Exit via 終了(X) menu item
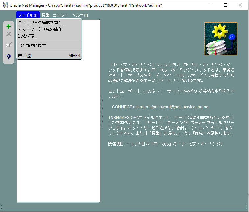Viewport: 249px width, 212px height. pyautogui.click(x=25, y=55)
